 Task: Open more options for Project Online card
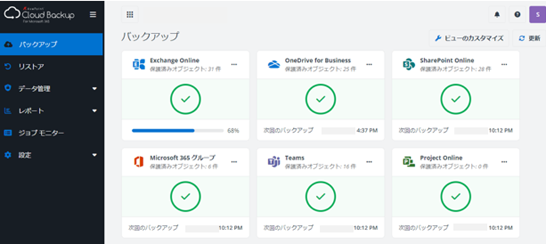[504, 162]
